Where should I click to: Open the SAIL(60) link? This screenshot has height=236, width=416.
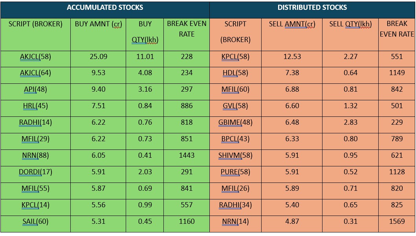35,222
